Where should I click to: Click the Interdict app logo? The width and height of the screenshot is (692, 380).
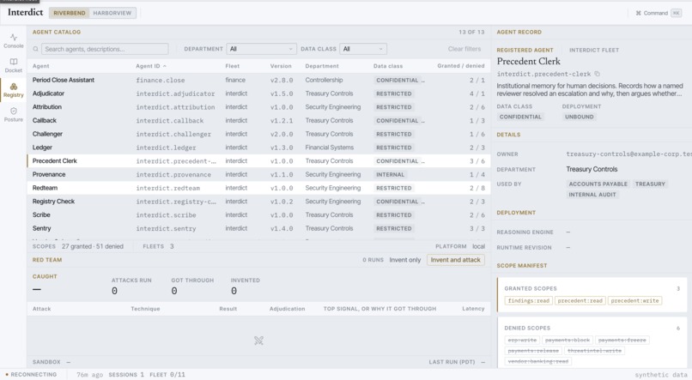pyautogui.click(x=25, y=12)
